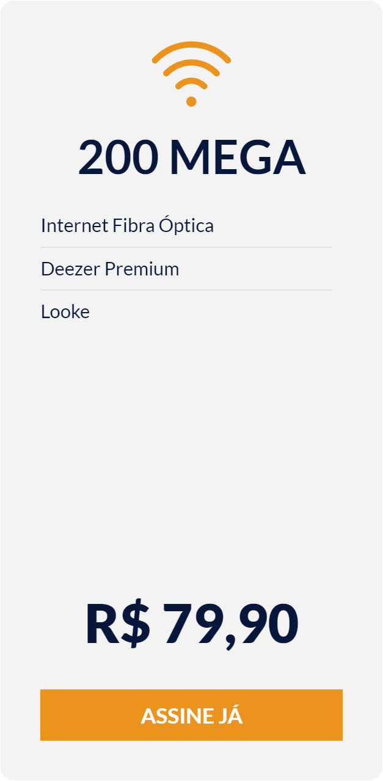Subscribe using the ASSINE JÁ button
Screen dimensions: 383x781
(191, 715)
